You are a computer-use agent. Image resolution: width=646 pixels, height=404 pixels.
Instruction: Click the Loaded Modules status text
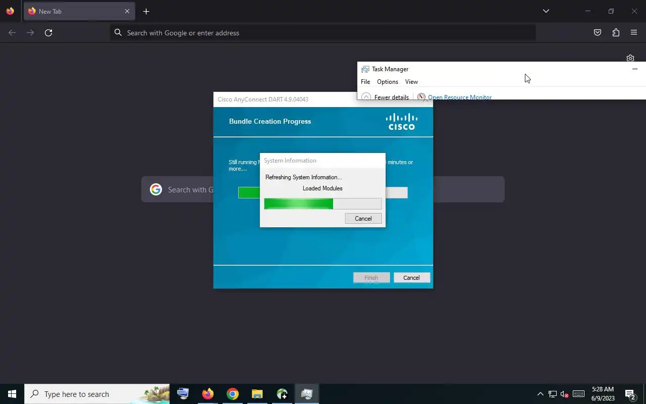[x=322, y=188]
